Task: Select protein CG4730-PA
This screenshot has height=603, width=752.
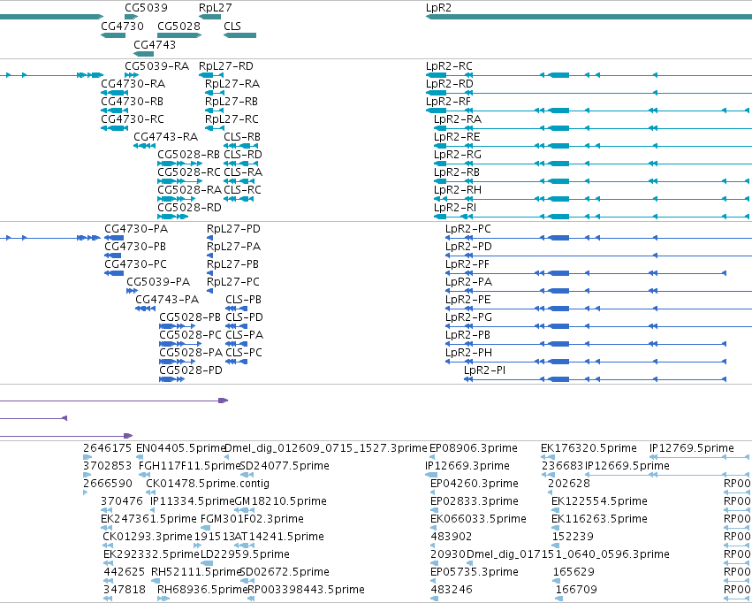Action: (x=136, y=229)
